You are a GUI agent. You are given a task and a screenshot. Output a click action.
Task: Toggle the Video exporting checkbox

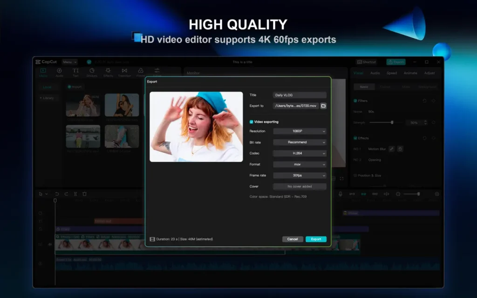point(251,122)
